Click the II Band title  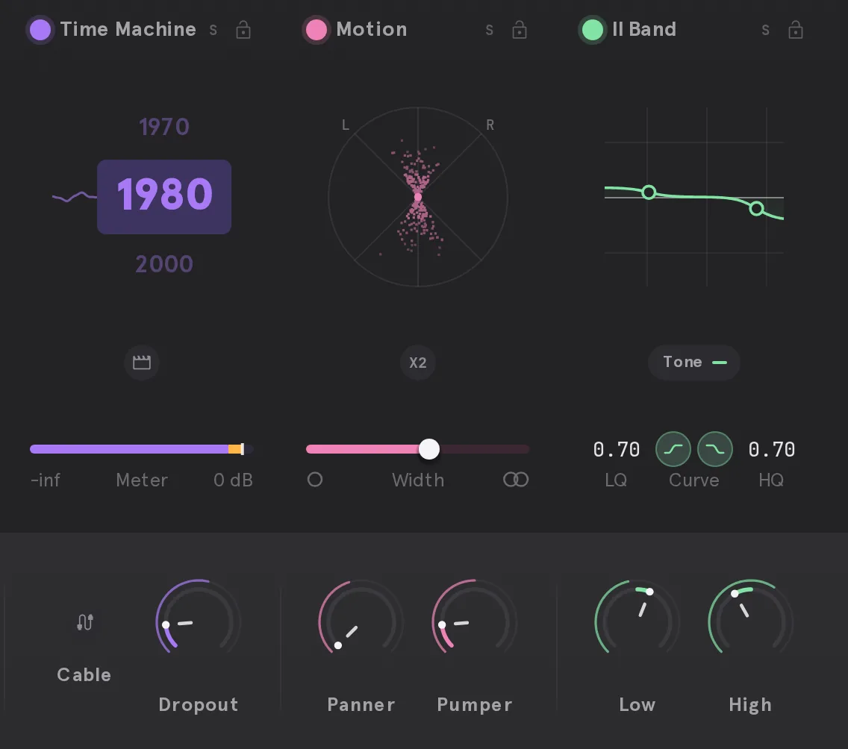pos(644,29)
